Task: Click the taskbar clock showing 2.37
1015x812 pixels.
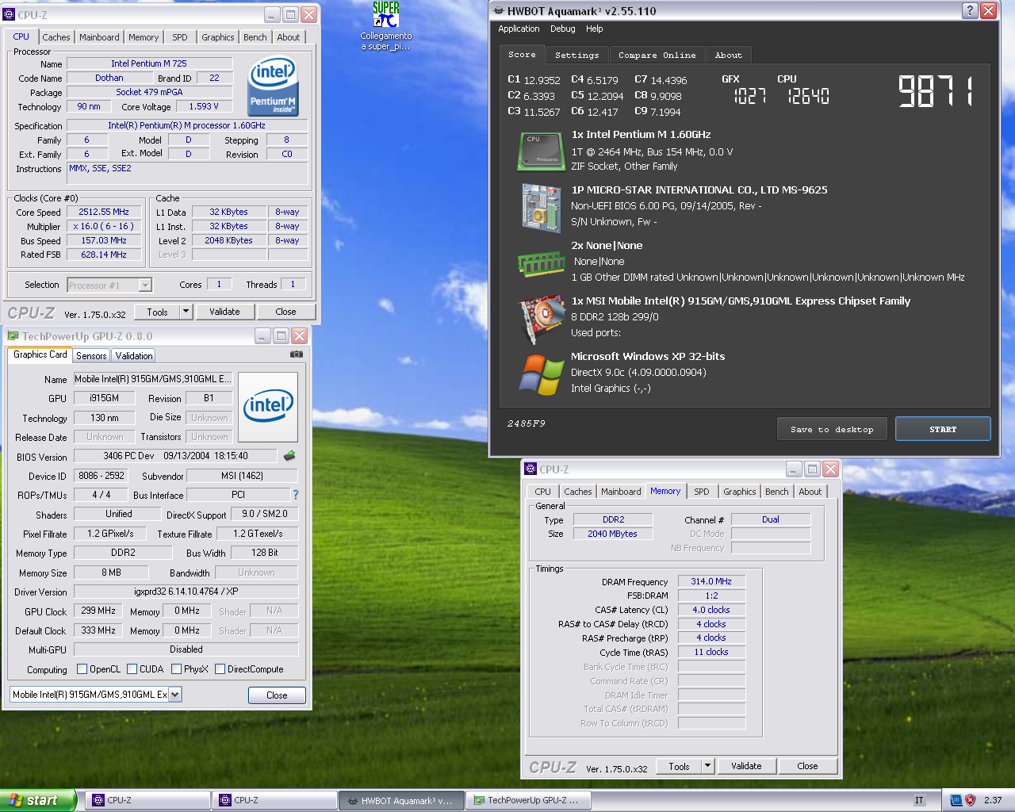Action: pyautogui.click(x=993, y=800)
